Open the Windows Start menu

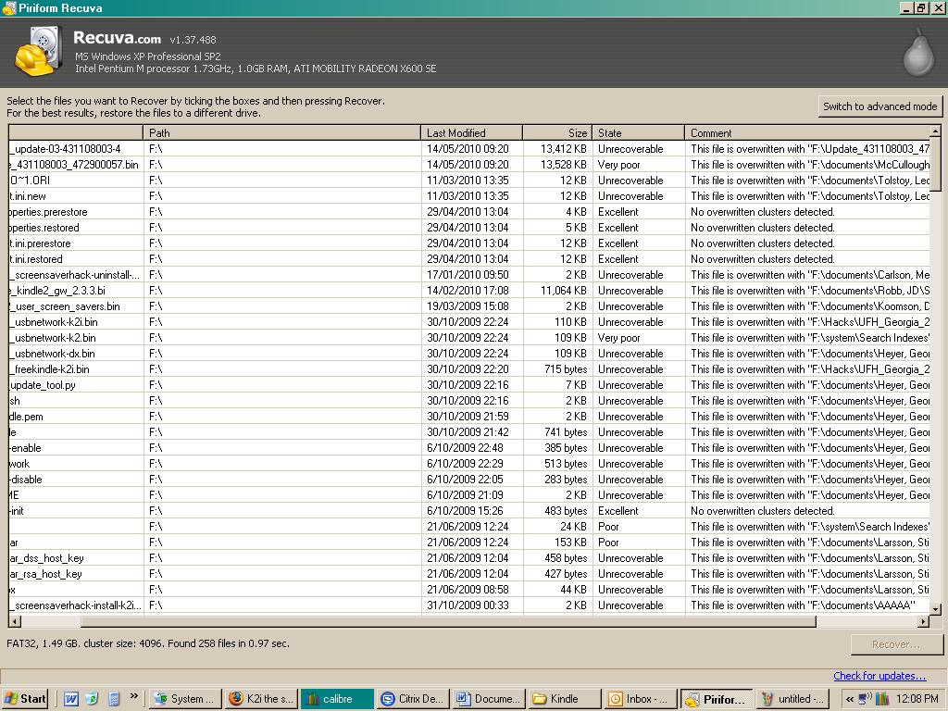26,699
